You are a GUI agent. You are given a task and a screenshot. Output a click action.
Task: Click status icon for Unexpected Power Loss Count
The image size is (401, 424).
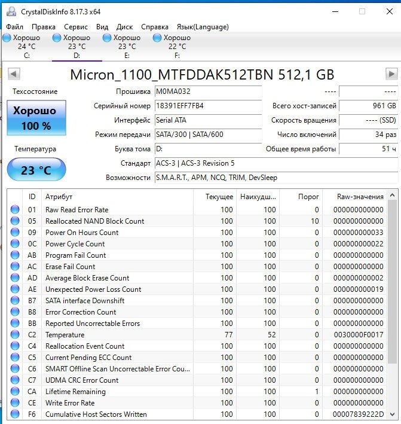(x=15, y=289)
